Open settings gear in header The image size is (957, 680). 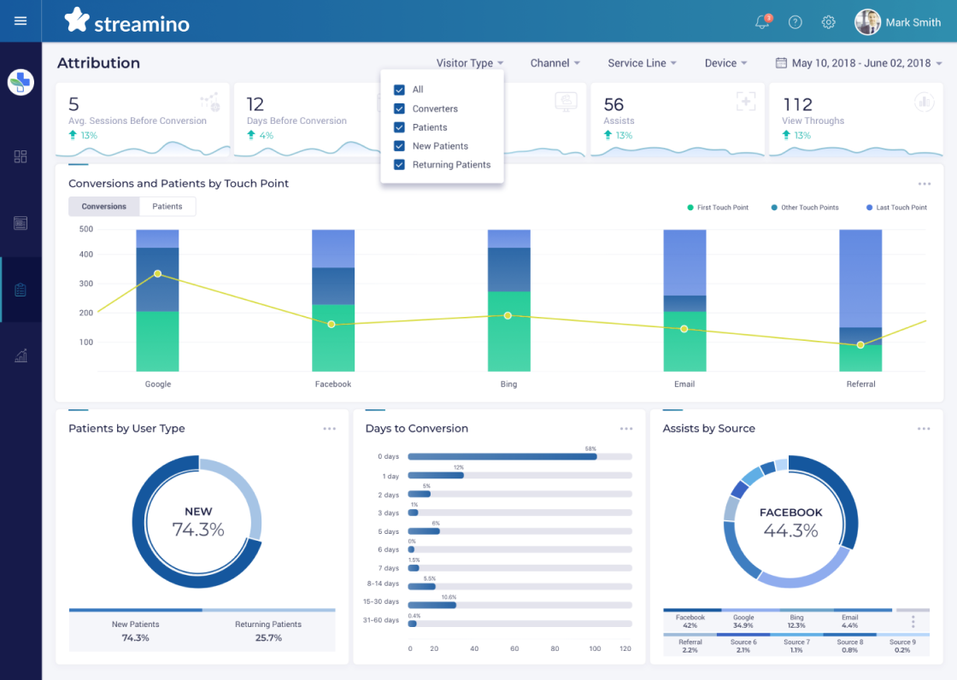(828, 22)
